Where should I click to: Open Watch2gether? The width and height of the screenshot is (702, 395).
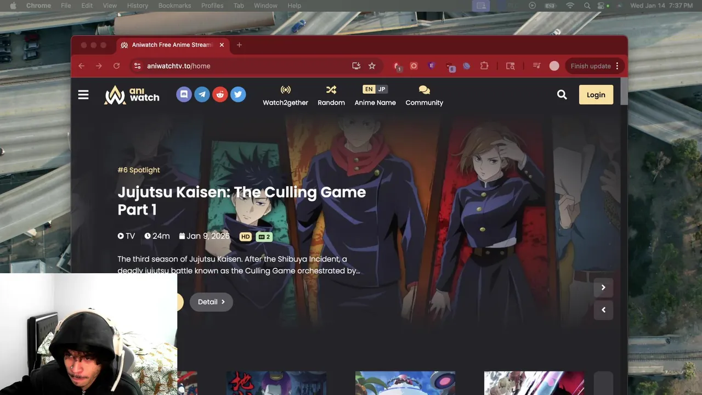(x=285, y=95)
